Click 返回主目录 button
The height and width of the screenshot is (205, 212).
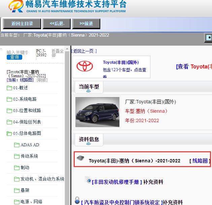pos(22,24)
